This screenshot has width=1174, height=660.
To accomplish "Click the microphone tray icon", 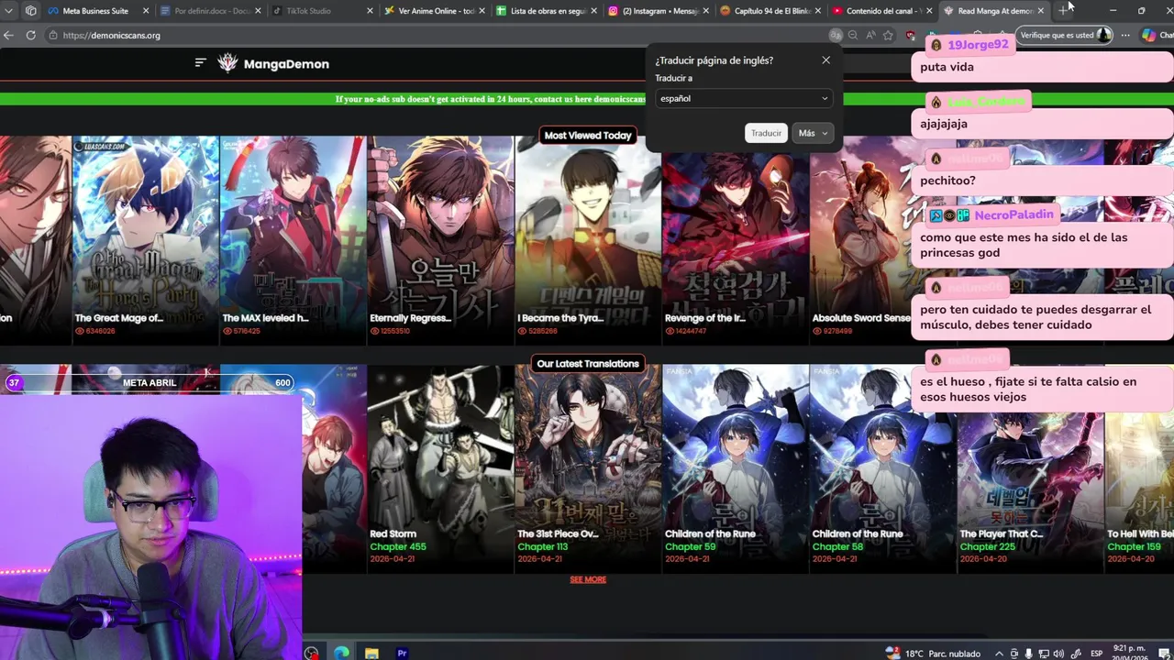I will (x=1028, y=653).
